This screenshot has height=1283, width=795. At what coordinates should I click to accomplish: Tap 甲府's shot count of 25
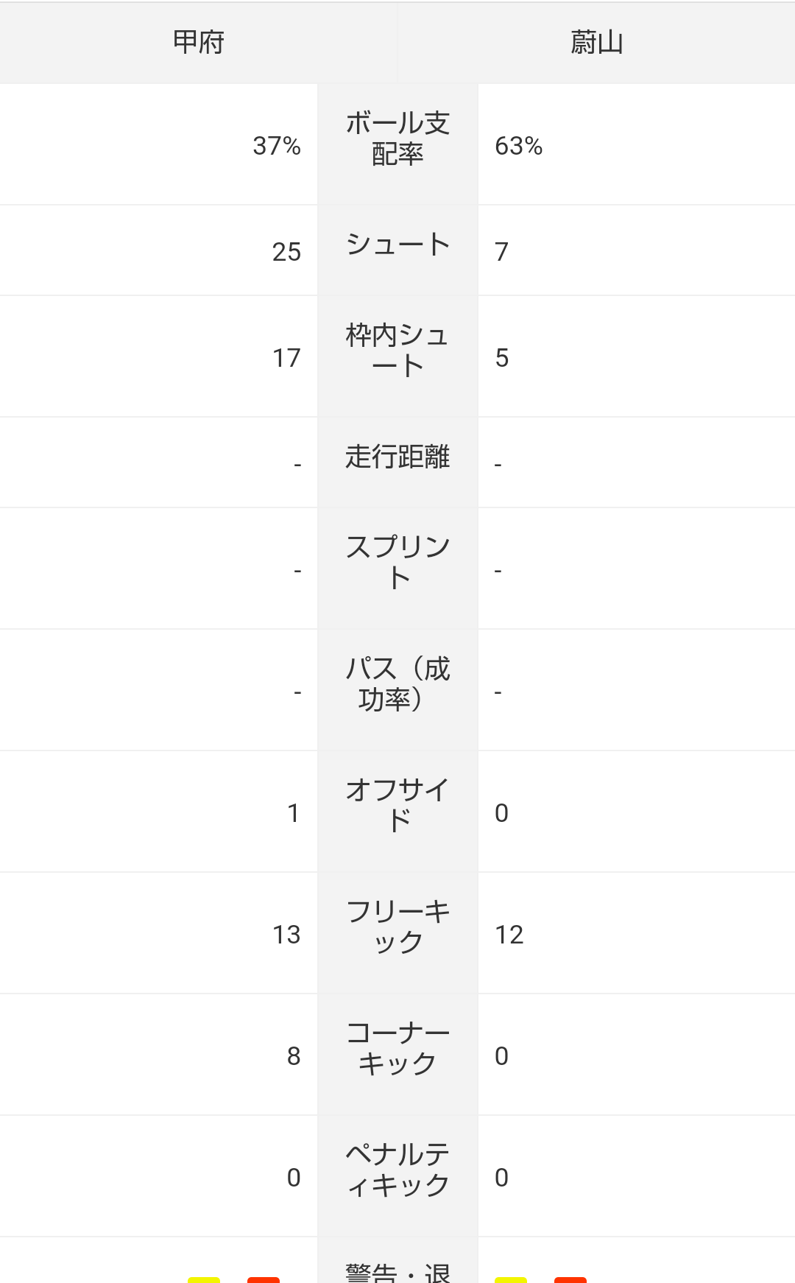pos(286,252)
